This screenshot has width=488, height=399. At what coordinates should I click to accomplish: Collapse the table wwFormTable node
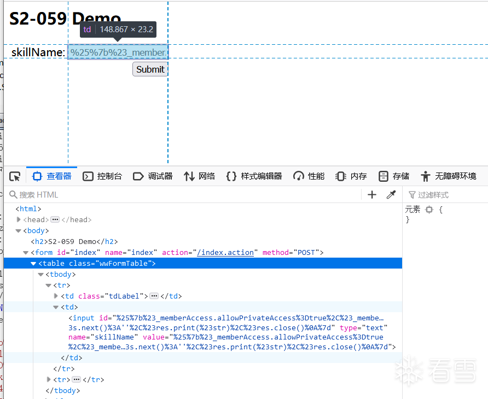pos(33,263)
